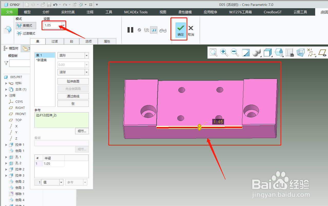
Task: Click the model tree filter funnel icon
Action: [x=6, y=63]
